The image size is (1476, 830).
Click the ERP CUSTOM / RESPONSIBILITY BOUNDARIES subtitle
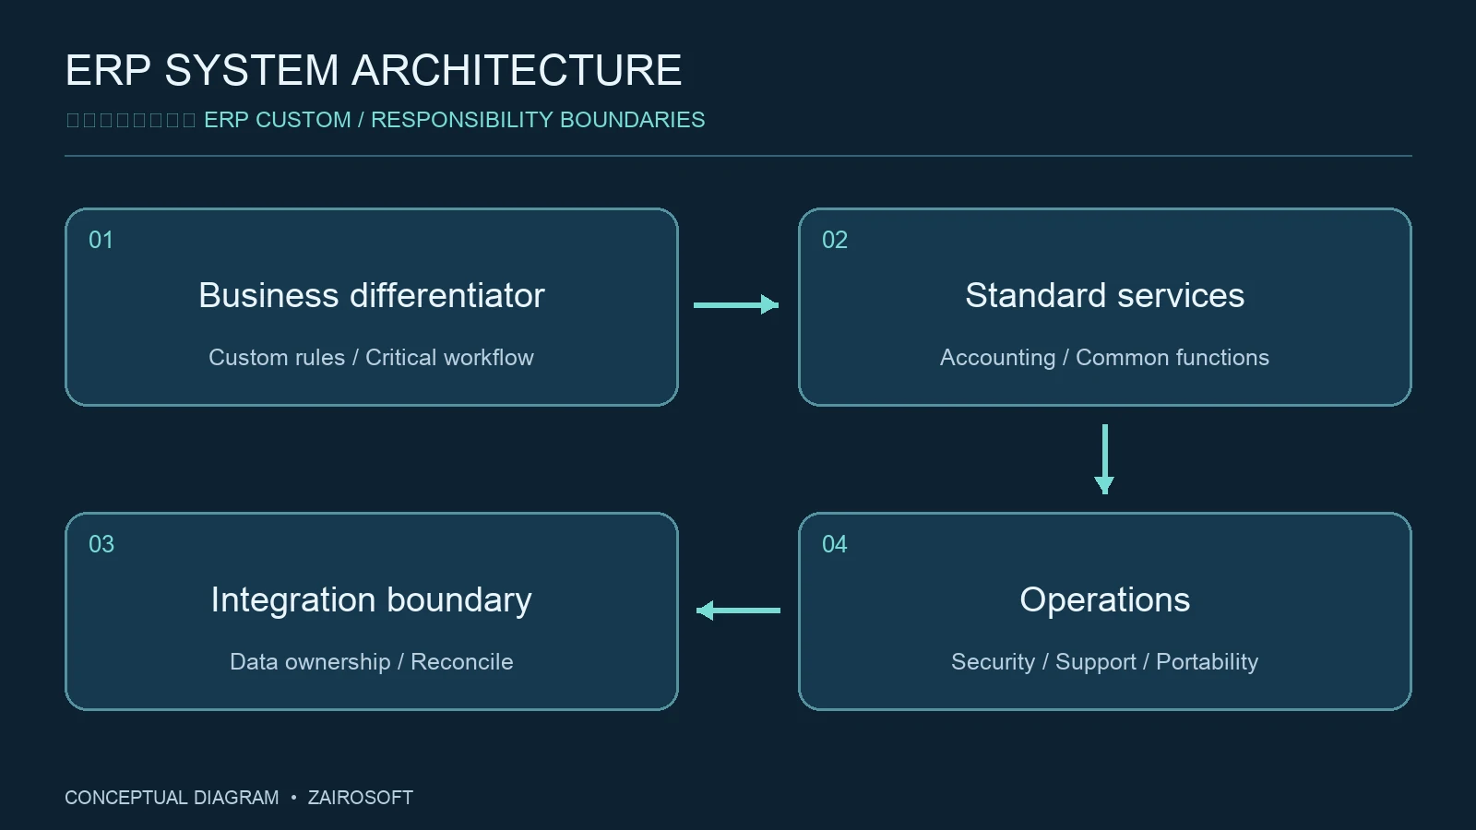click(454, 120)
